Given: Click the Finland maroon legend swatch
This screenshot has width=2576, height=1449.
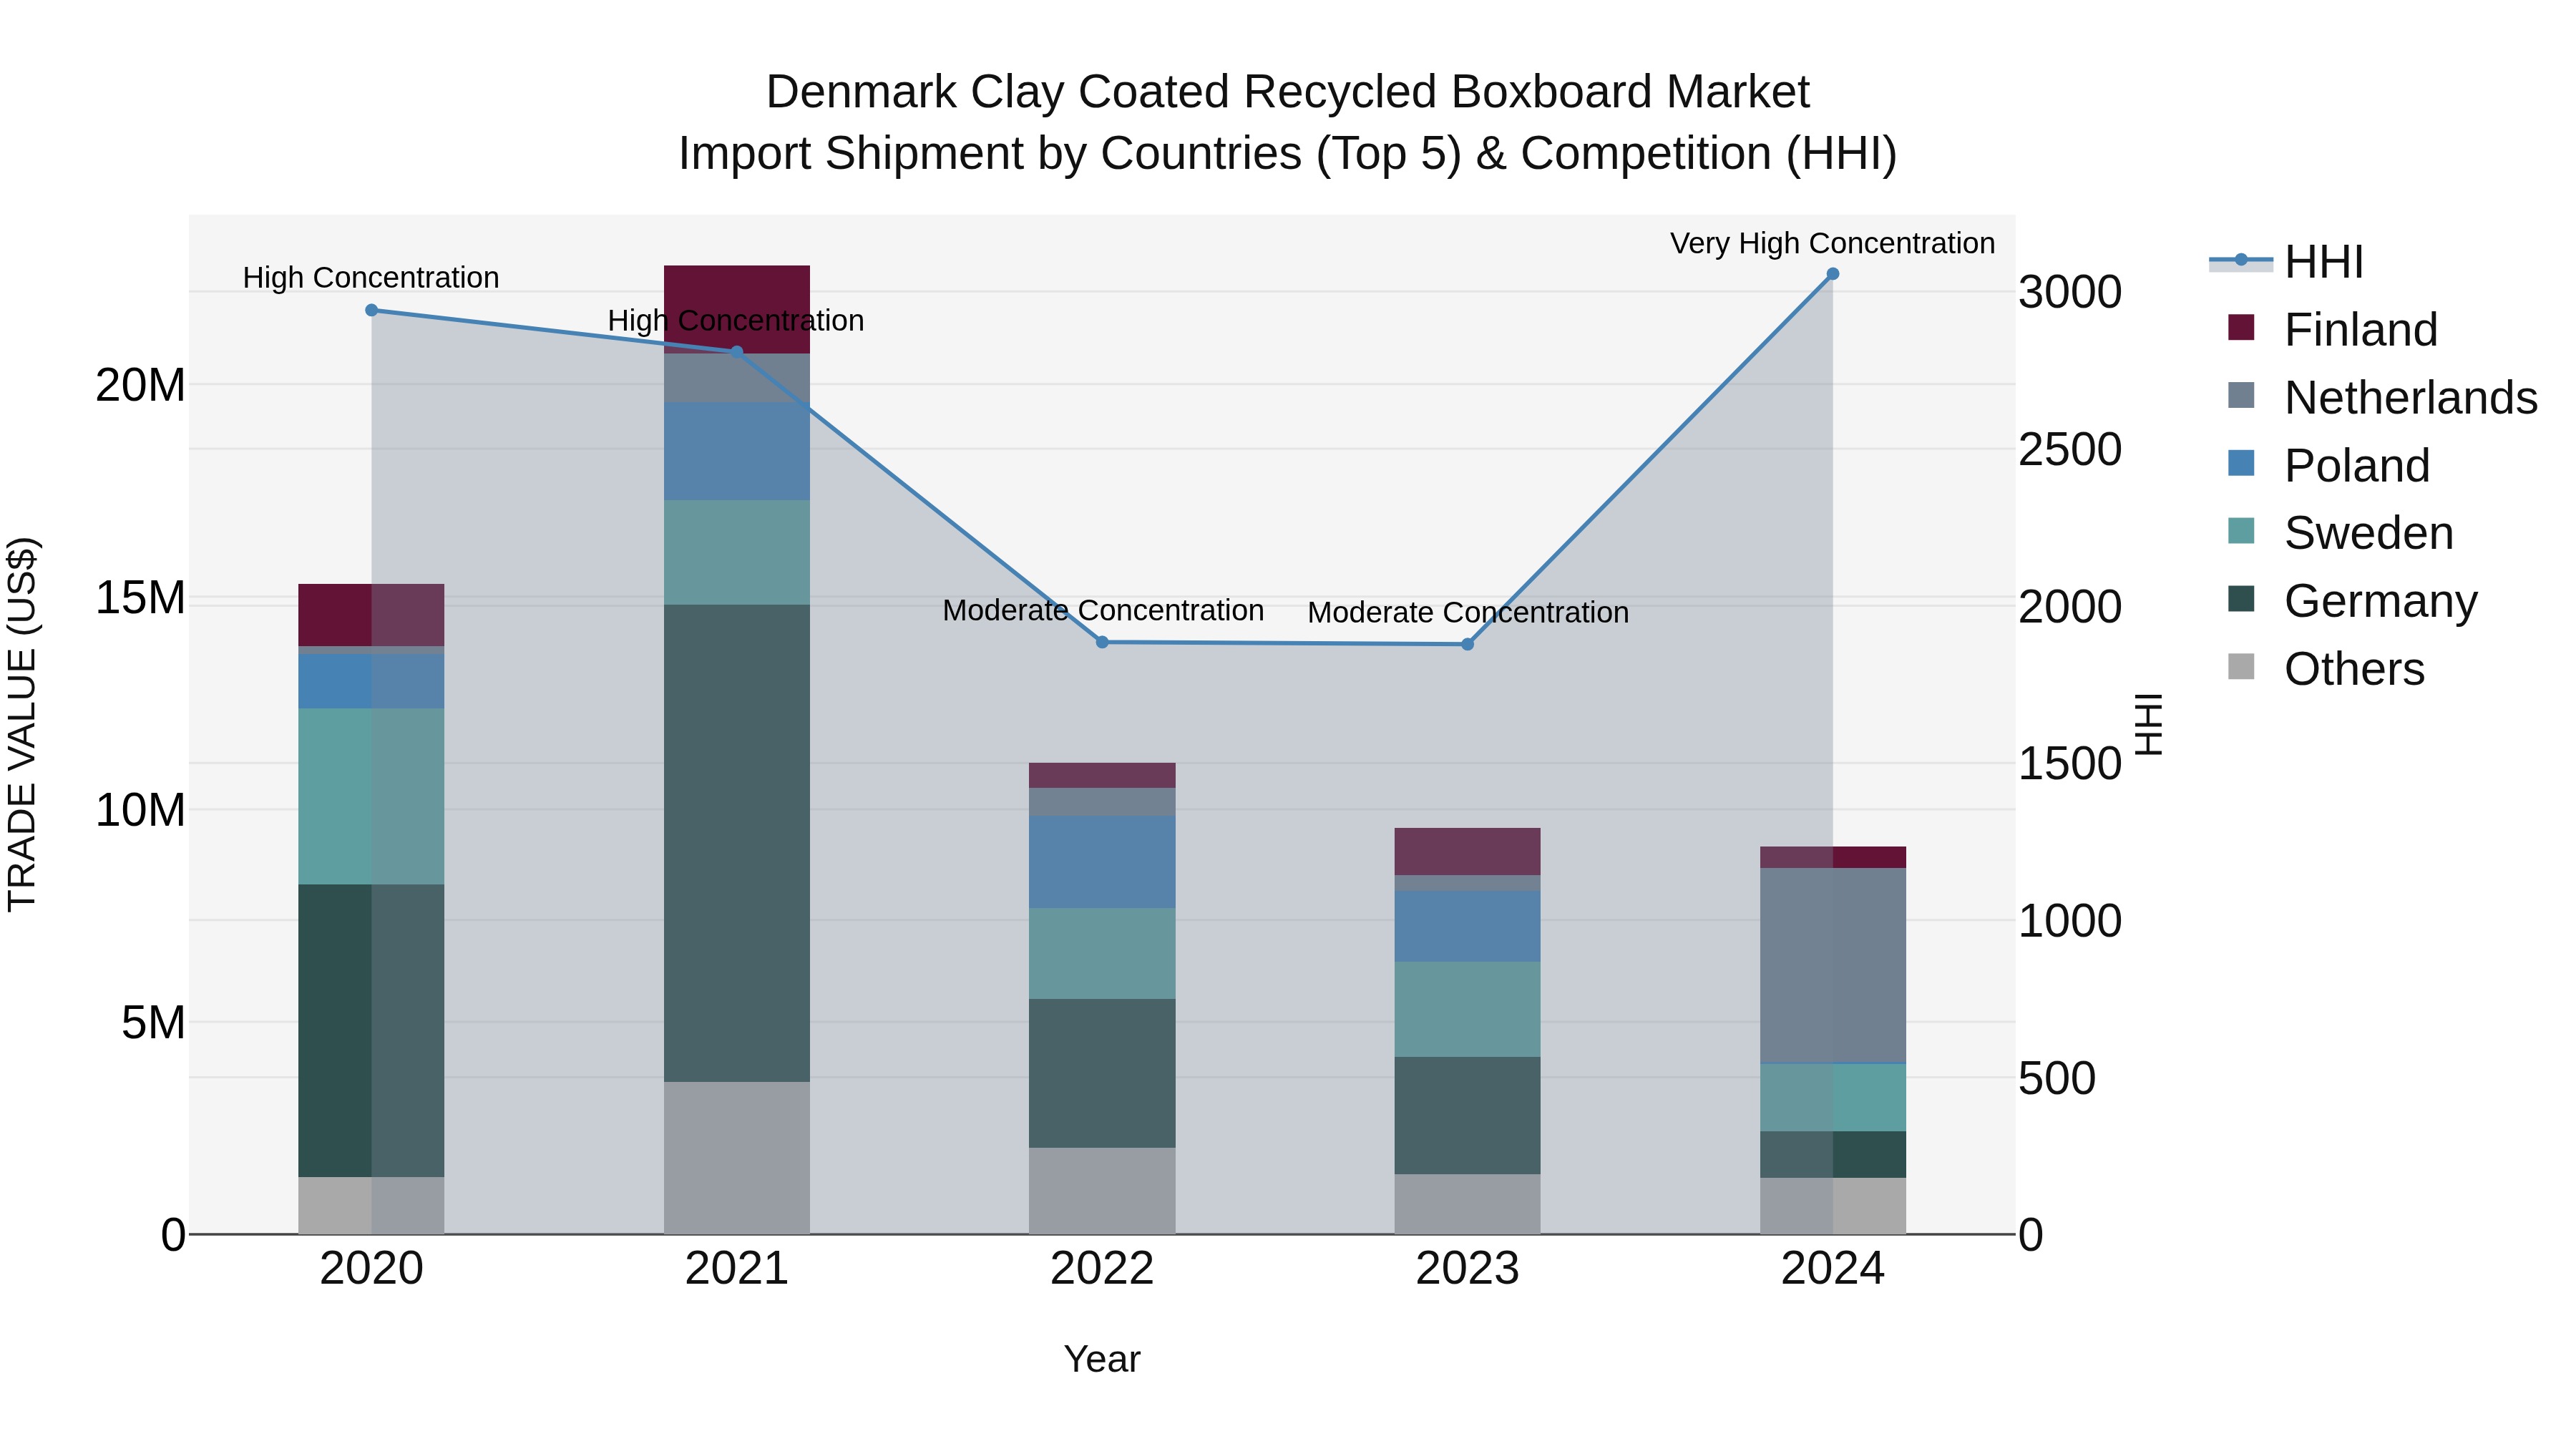Looking at the screenshot, I should 2241,327.
